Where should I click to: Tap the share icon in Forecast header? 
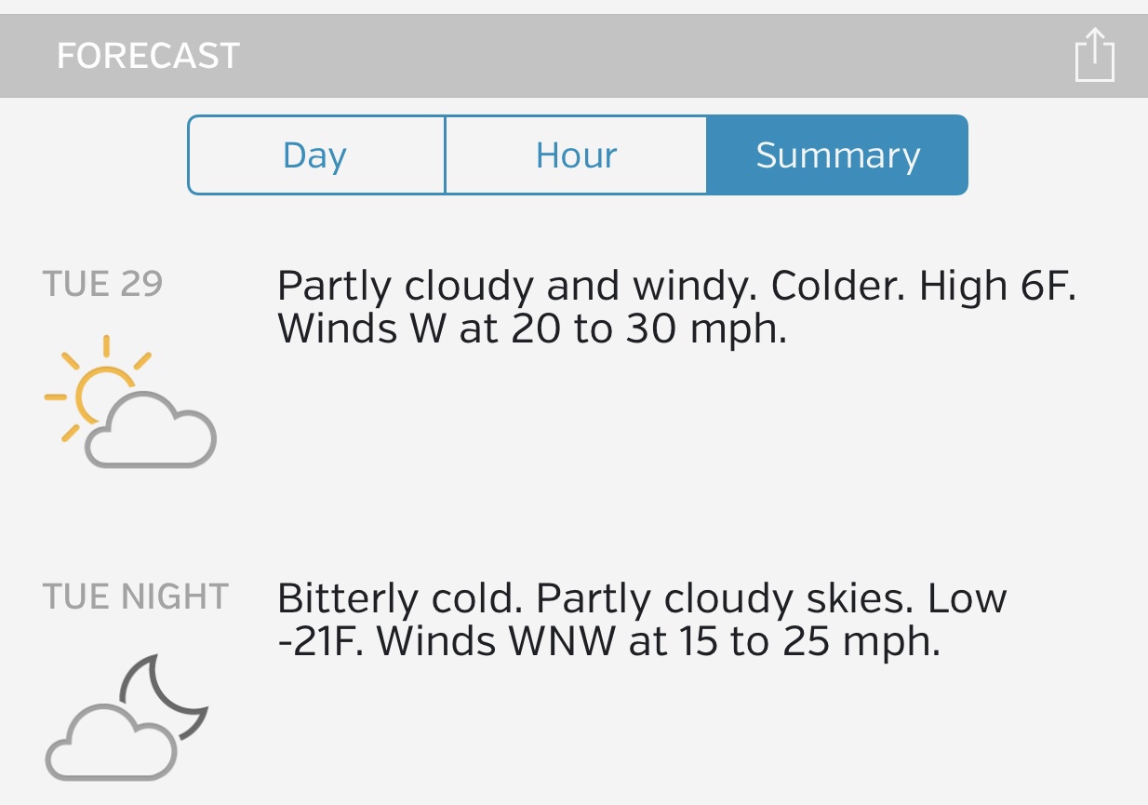(x=1094, y=56)
